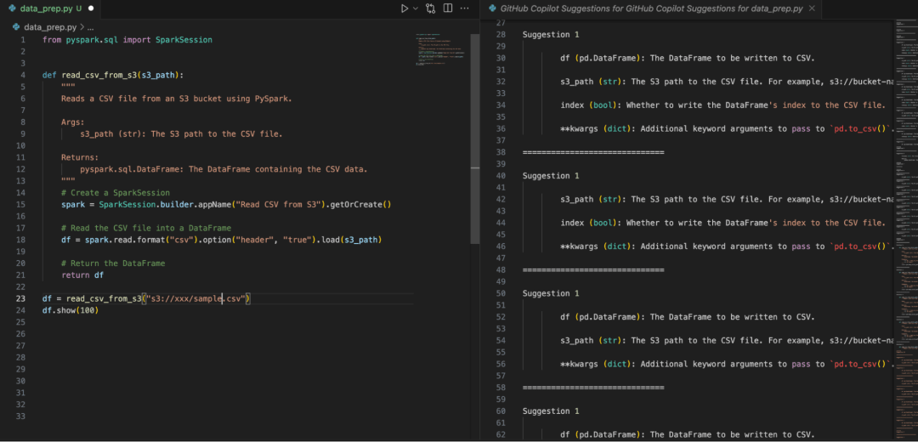918x442 pixels.
Task: Click the 'def read_csv_from_s3(s3_path):' line
Action: pyautogui.click(x=112, y=75)
